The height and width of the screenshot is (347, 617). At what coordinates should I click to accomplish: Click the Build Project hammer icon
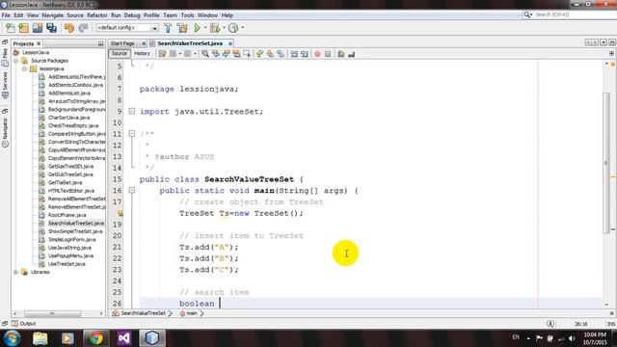coord(168,28)
